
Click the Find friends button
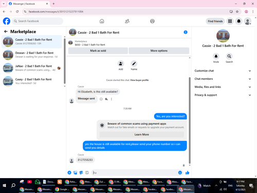[x=215, y=21]
